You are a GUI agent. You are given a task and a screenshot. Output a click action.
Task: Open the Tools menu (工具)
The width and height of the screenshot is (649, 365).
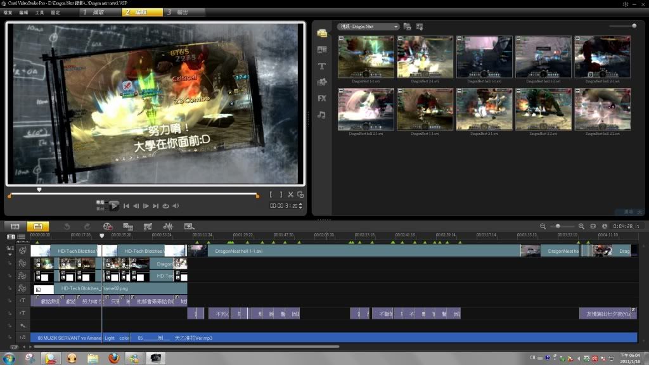click(39, 12)
